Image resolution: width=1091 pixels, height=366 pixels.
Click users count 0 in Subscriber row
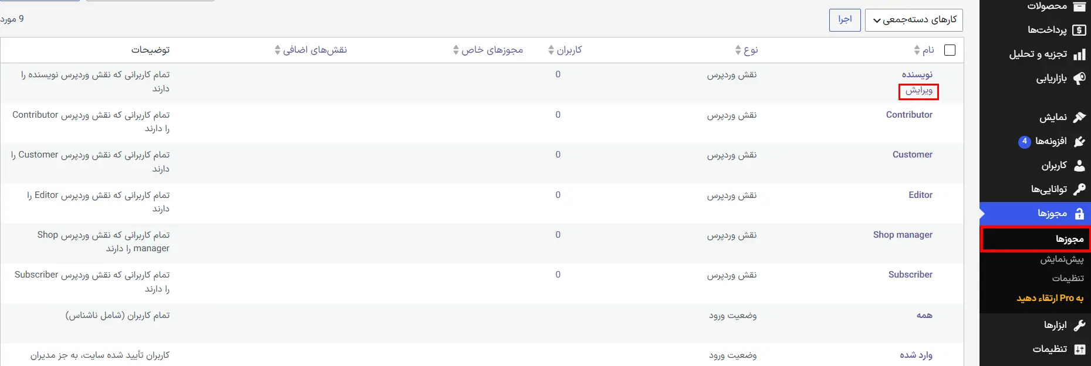[x=558, y=275]
